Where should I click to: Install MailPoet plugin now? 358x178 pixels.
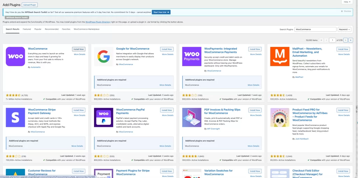click(343, 49)
